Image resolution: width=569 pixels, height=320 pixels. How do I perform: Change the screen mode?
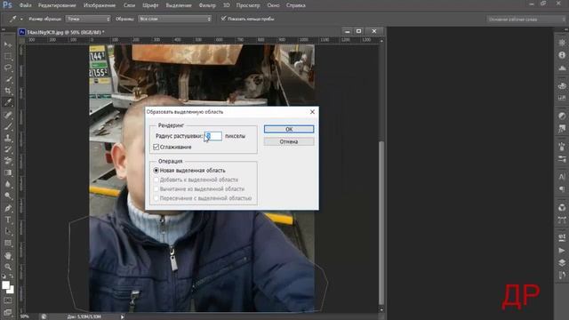pyautogui.click(x=8, y=312)
